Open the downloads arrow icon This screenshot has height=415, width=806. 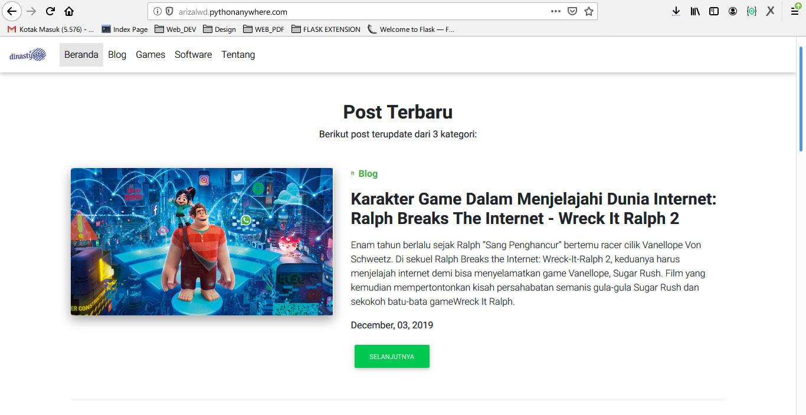[x=676, y=11]
